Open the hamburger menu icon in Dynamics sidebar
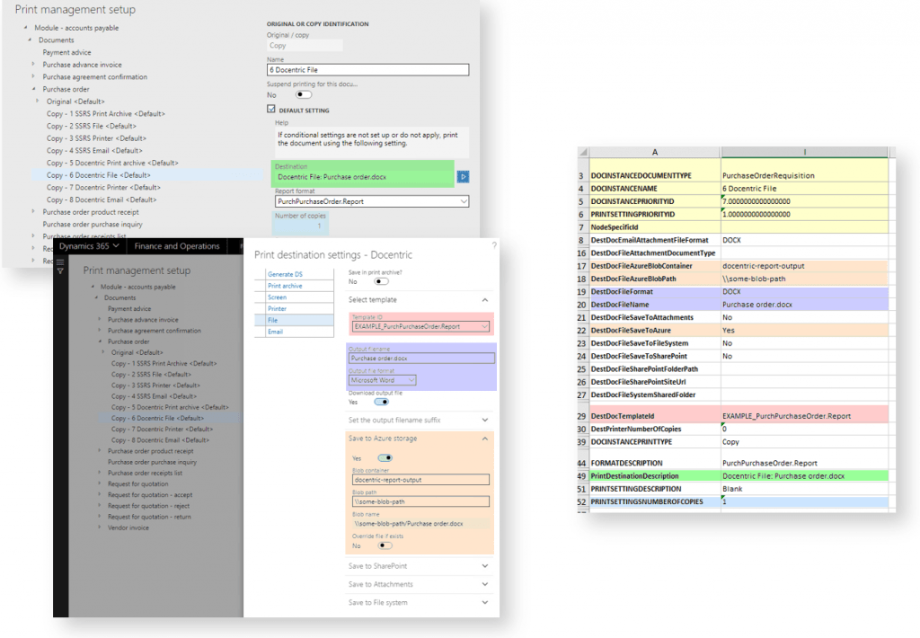The image size is (920, 638). [x=60, y=261]
